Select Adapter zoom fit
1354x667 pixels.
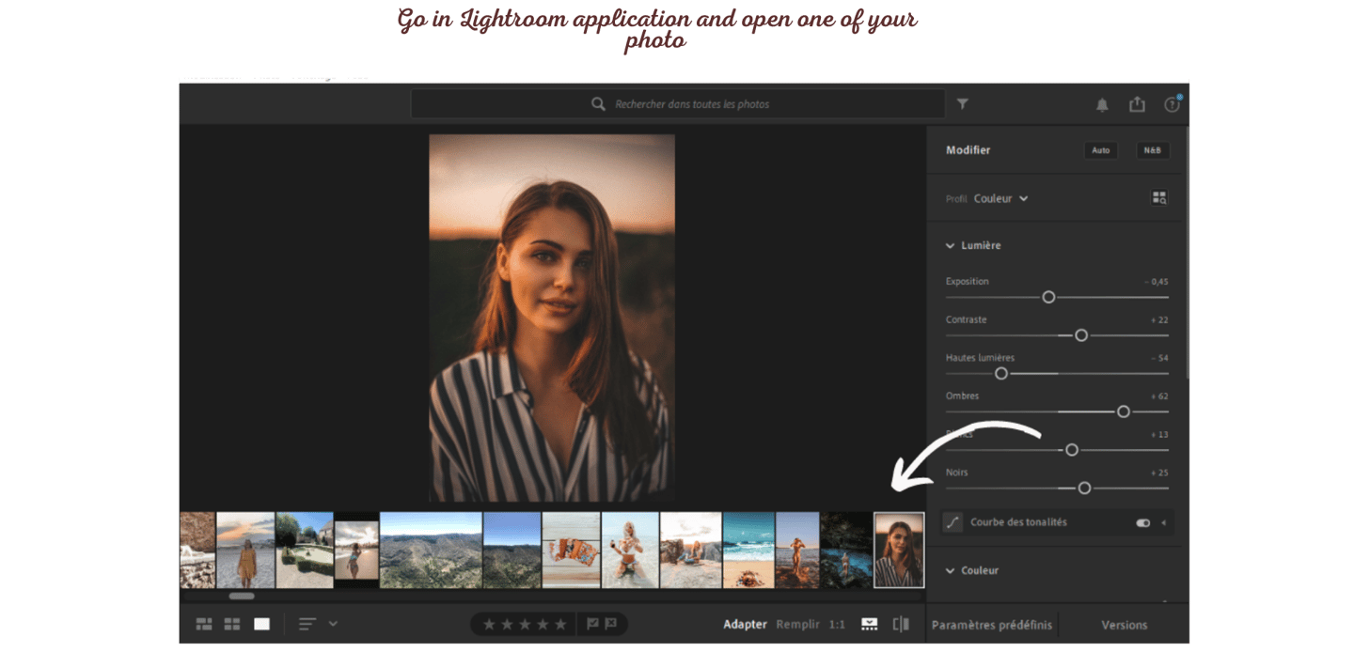tap(745, 624)
